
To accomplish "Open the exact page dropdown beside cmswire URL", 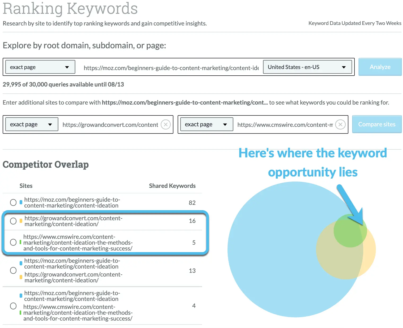I will 206,124.
